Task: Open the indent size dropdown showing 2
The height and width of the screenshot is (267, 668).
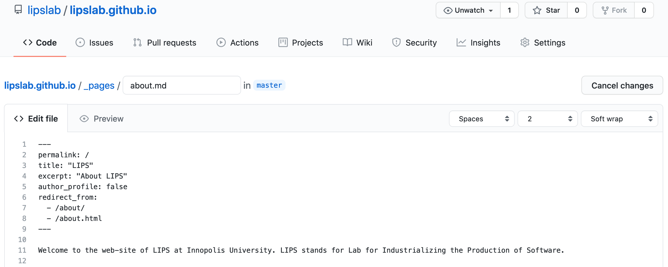Action: pyautogui.click(x=547, y=119)
